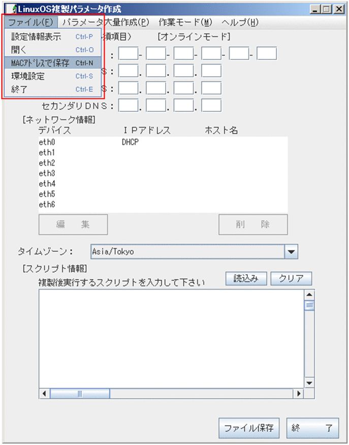The image size is (349, 445).
Task: Click the ファイル保存 button
Action: coord(249,428)
